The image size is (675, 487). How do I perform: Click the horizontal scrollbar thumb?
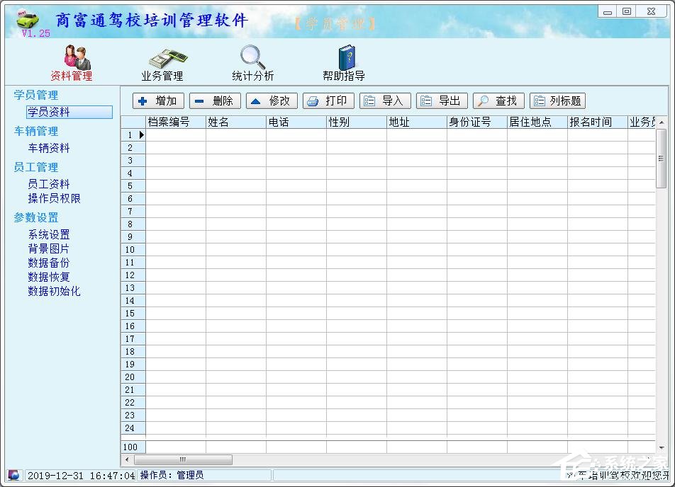183,459
